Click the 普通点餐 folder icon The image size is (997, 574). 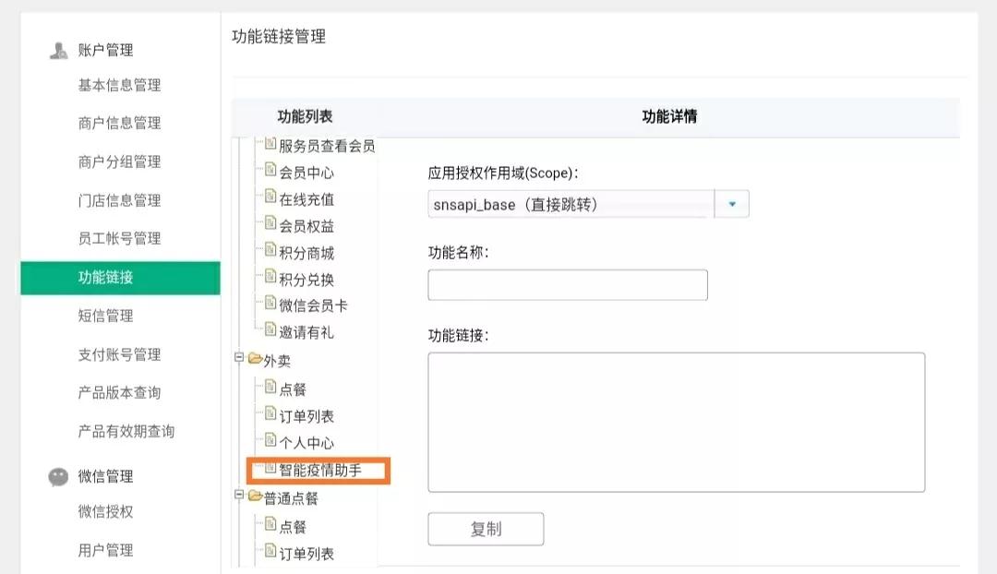coord(255,496)
